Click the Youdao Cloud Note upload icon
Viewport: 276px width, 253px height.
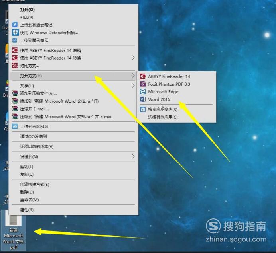[15, 25]
